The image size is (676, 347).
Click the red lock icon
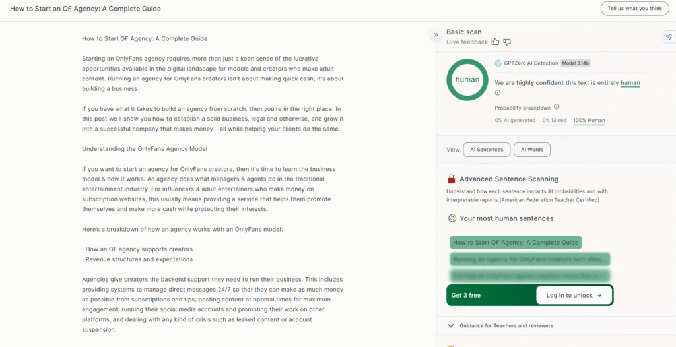pos(452,179)
